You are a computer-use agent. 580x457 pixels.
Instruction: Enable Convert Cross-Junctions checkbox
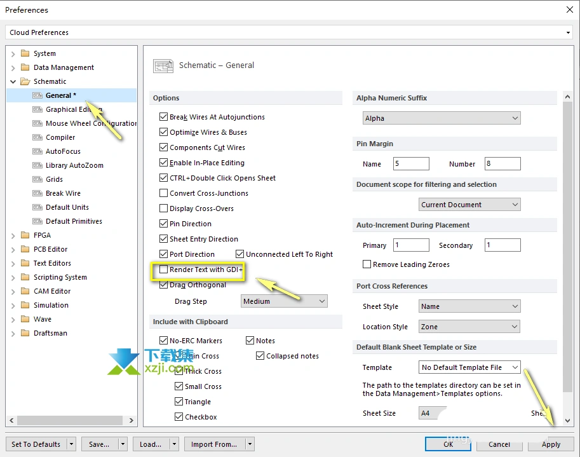[163, 193]
